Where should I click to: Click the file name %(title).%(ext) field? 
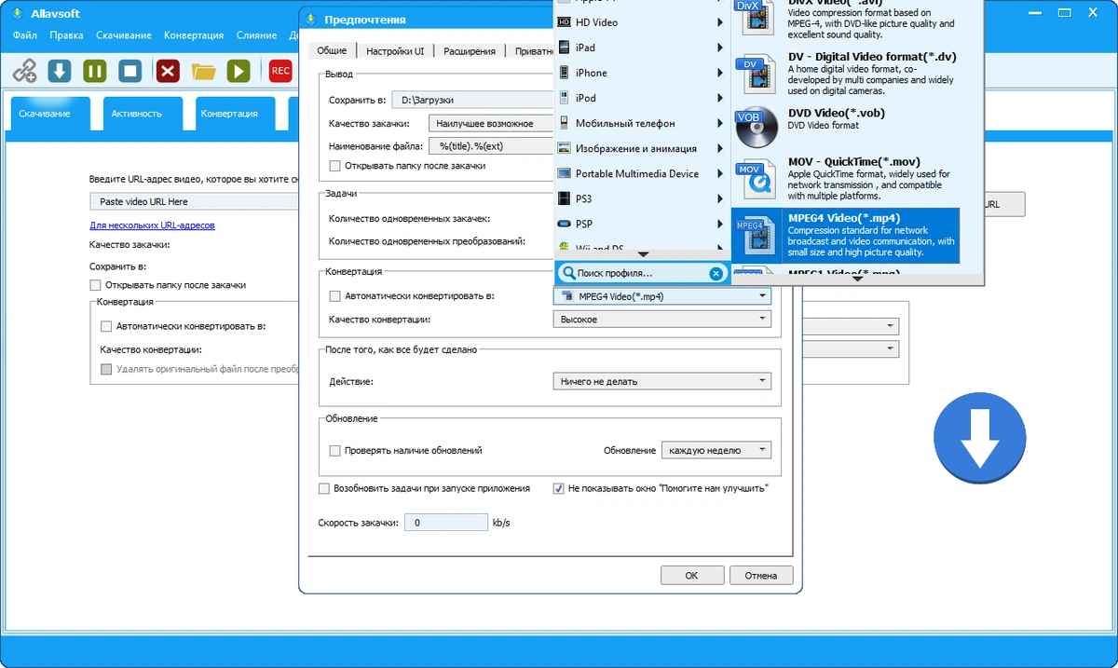tap(492, 145)
